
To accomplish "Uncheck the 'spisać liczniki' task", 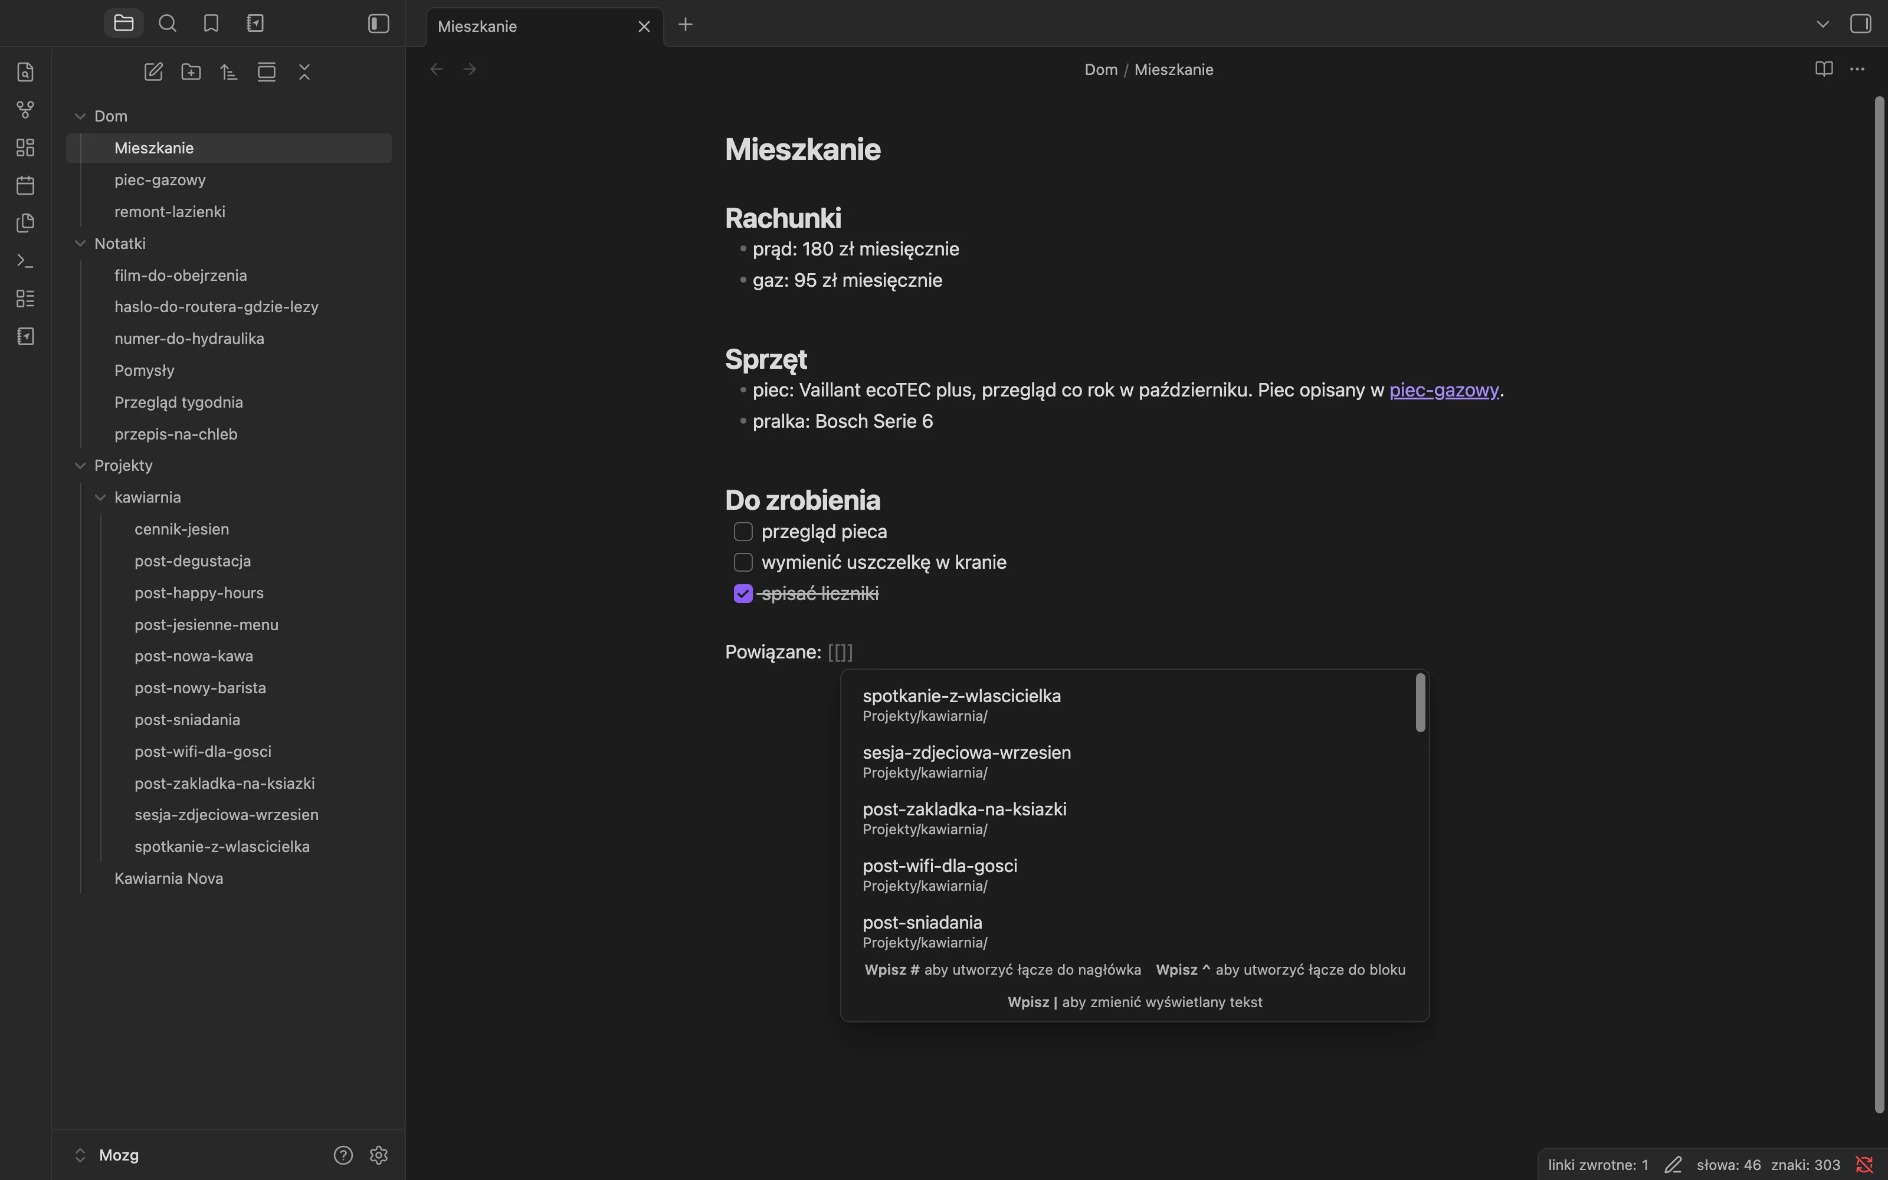I will click(743, 593).
